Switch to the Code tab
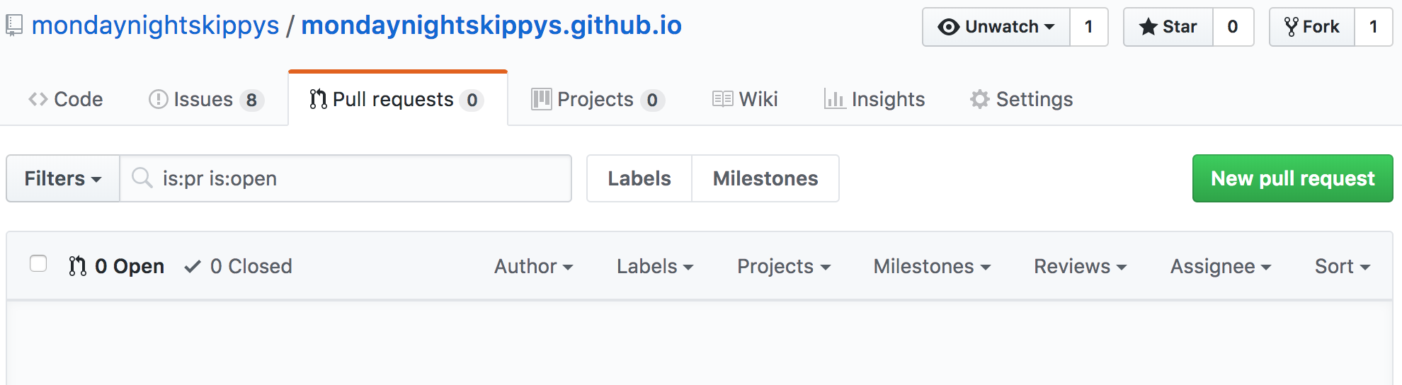The height and width of the screenshot is (385, 1402). point(66,99)
